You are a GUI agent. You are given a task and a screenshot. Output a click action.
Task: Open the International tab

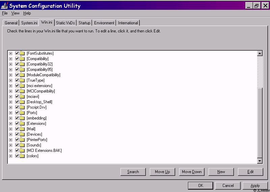pos(128,23)
